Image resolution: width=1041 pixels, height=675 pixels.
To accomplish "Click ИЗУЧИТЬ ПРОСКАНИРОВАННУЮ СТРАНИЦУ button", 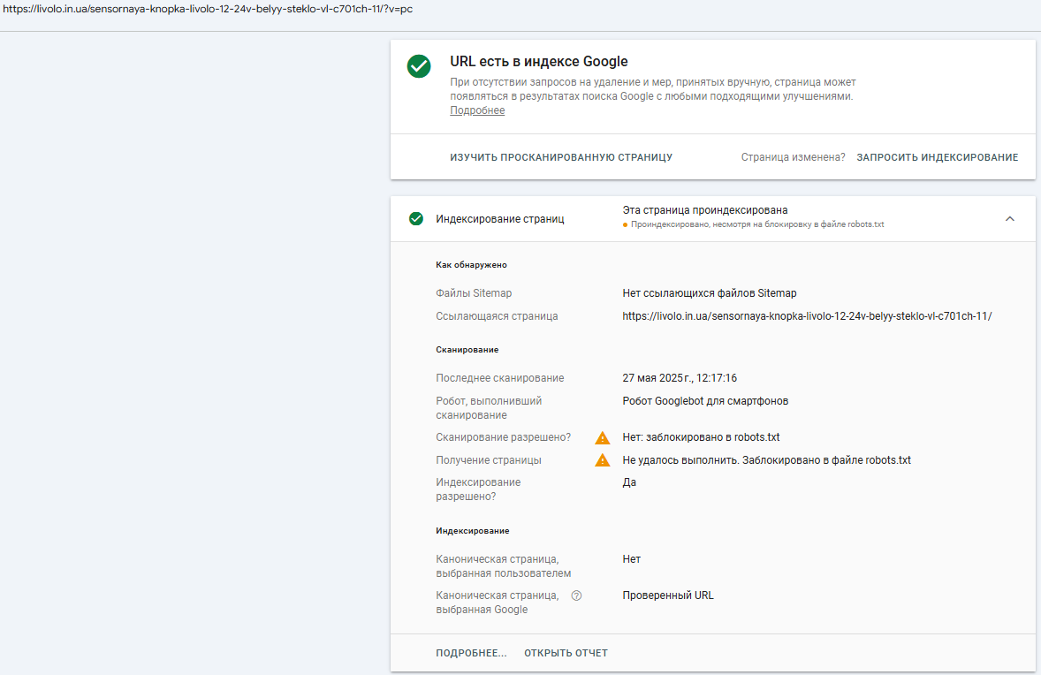I will (561, 157).
